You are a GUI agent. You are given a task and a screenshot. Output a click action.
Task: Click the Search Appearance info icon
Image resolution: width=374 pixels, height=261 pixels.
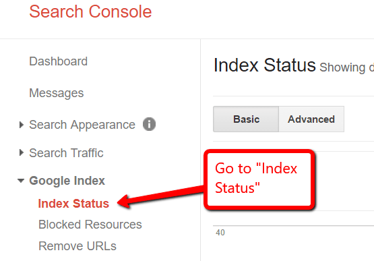tap(149, 124)
